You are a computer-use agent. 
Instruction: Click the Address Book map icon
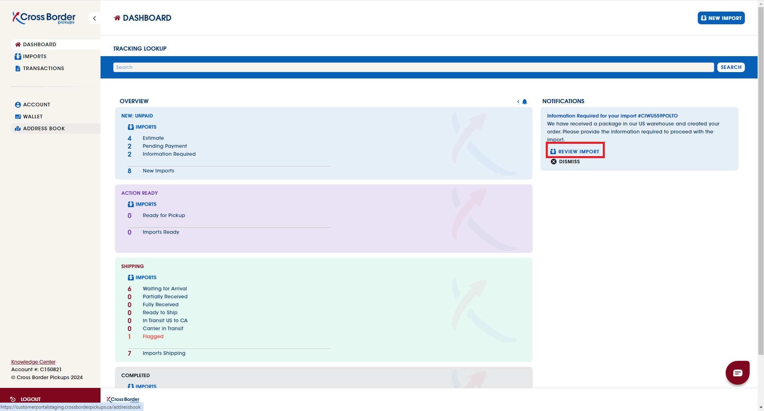coord(18,129)
